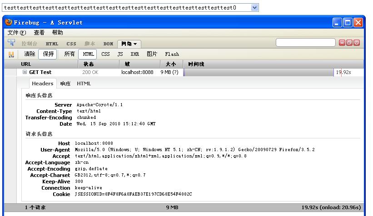The width and height of the screenshot is (373, 216).
Task: Switch to the CSS panel tab
Action: [x=71, y=44]
